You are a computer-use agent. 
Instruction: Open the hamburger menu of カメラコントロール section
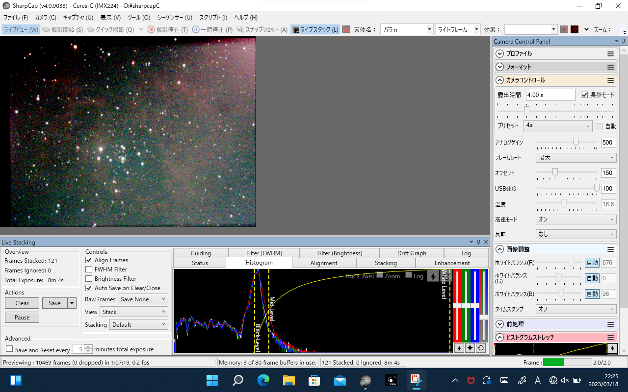(x=610, y=80)
